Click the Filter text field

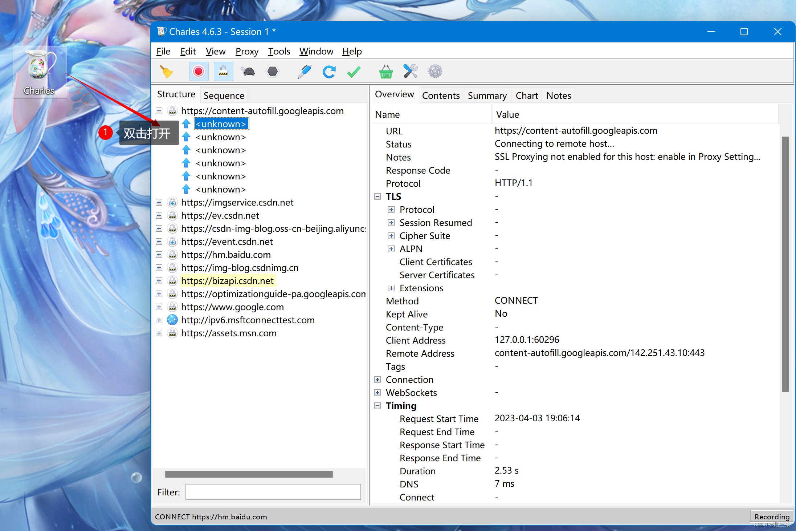[x=273, y=492]
